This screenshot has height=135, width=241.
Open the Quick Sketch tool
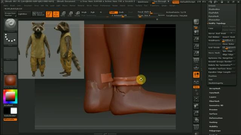(x=38, y=14)
